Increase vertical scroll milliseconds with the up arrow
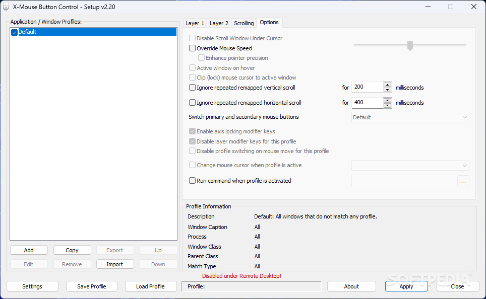Viewport: 486px width, 299px height. coord(387,85)
